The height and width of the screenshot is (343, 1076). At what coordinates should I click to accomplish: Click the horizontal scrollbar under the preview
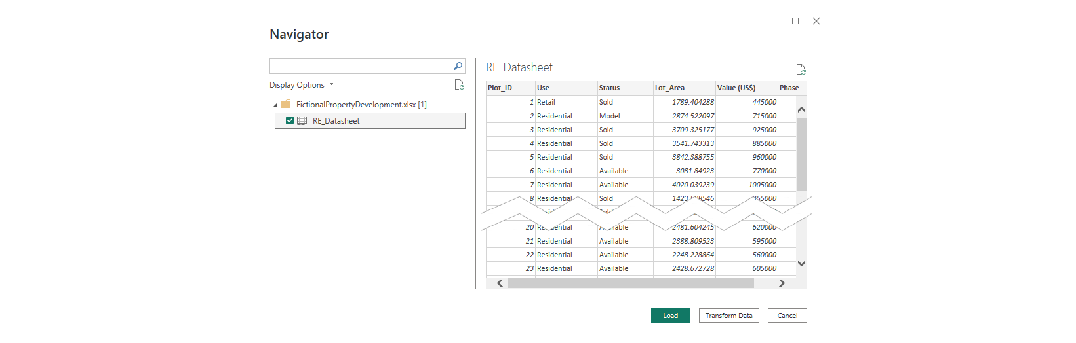pyautogui.click(x=630, y=283)
